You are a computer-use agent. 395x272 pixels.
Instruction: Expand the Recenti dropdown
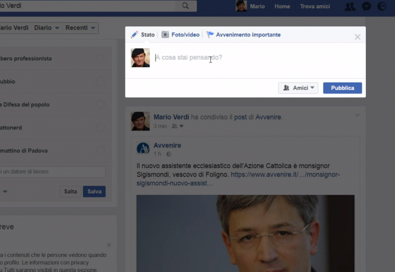(x=80, y=28)
